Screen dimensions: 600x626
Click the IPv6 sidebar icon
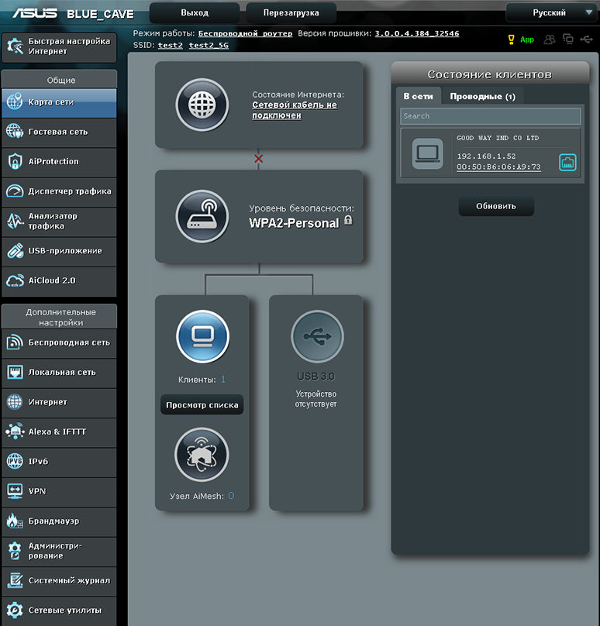[15, 462]
